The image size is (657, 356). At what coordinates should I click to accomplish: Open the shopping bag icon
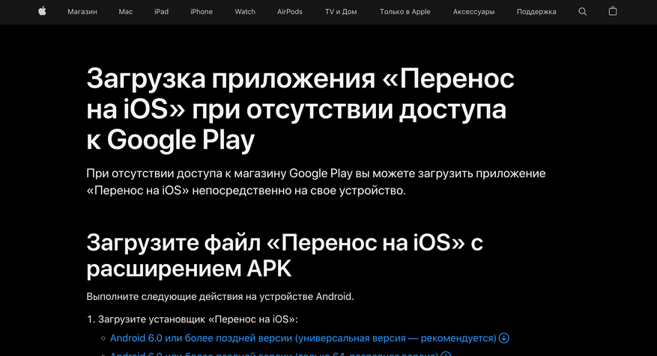pos(613,11)
